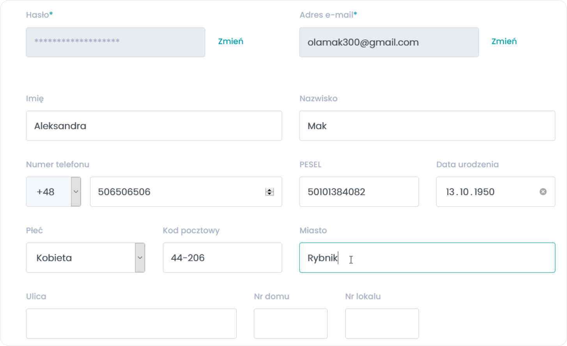The width and height of the screenshot is (567, 346).
Task: Click the Kod pocztowy field 44-206
Action: pos(222,258)
